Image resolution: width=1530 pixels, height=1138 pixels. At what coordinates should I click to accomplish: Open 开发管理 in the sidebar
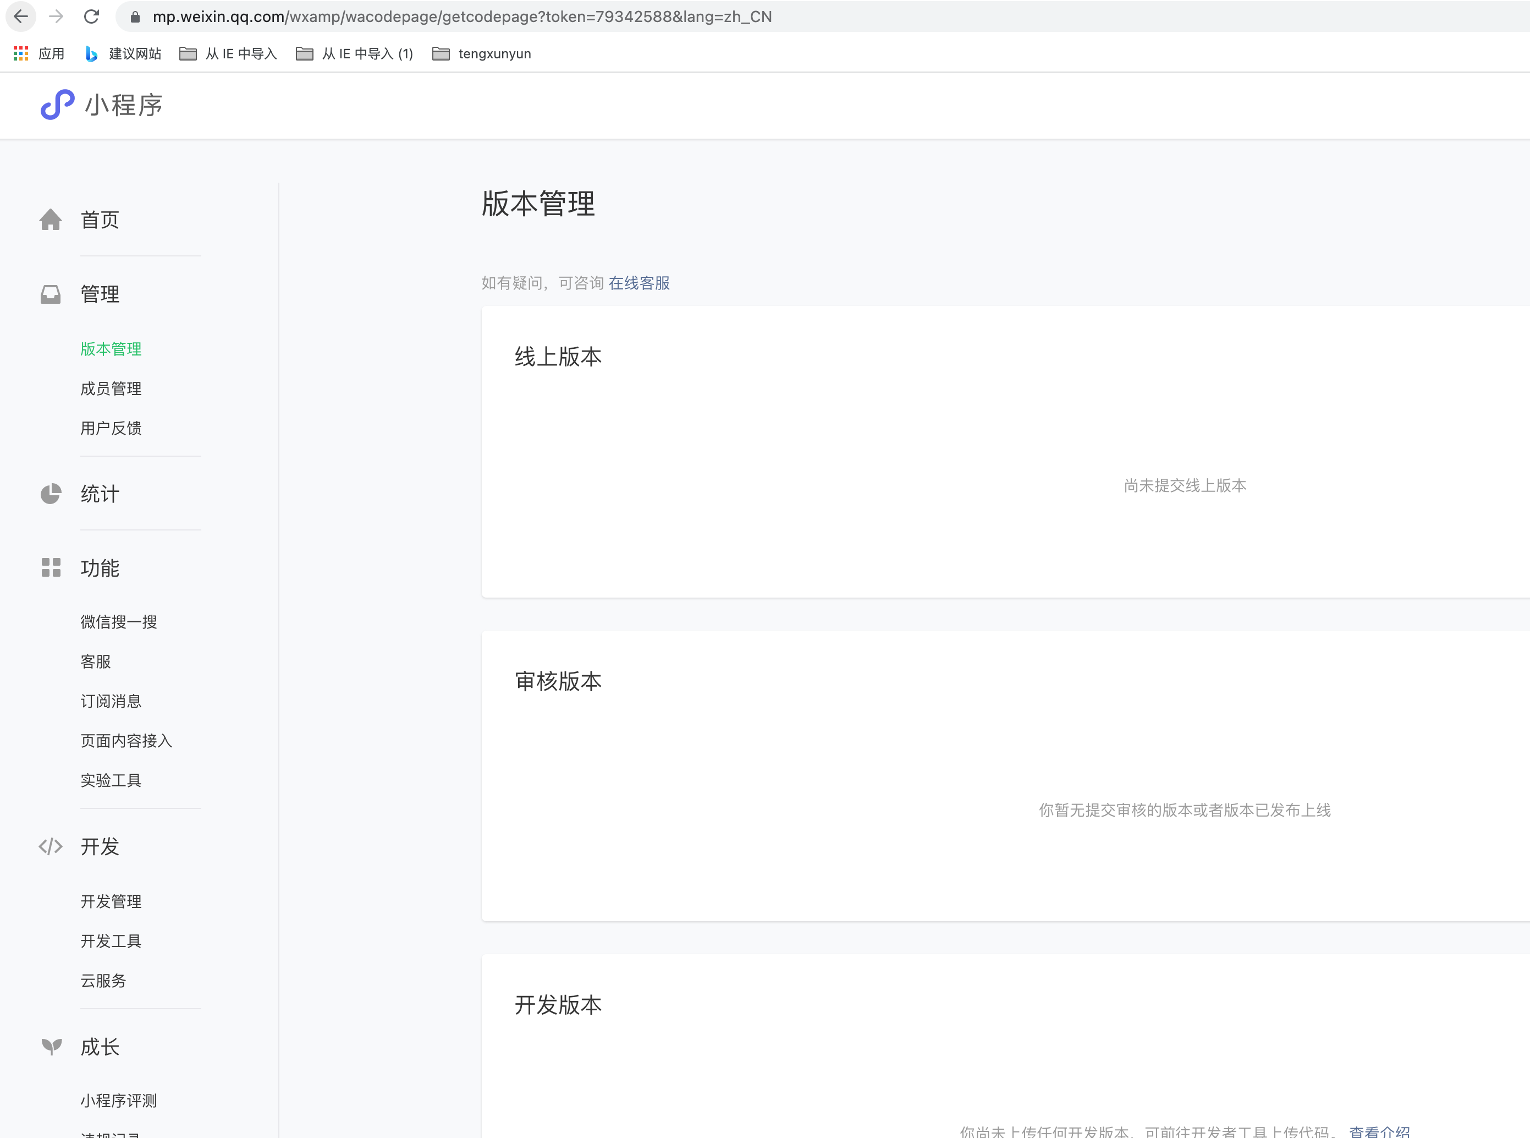click(111, 901)
